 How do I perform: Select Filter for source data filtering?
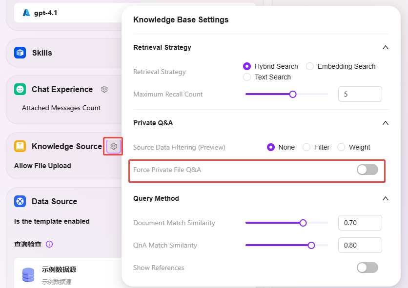tap(306, 147)
